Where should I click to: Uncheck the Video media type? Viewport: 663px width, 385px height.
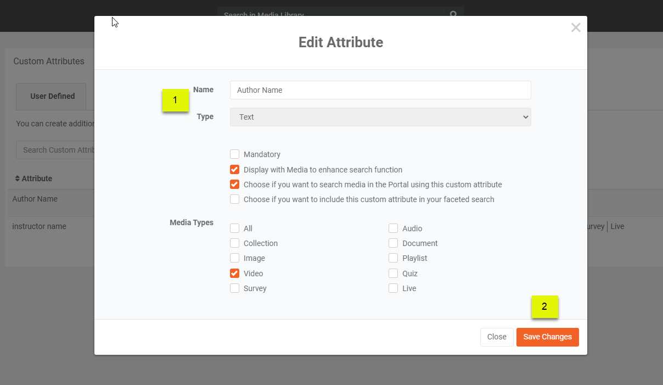coord(235,274)
